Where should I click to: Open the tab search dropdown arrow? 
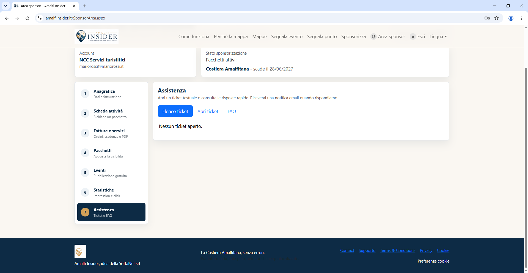coord(5,6)
